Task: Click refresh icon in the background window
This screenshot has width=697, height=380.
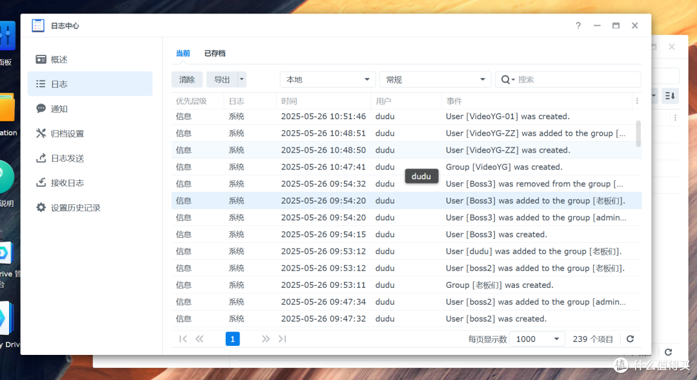Action: (668, 352)
